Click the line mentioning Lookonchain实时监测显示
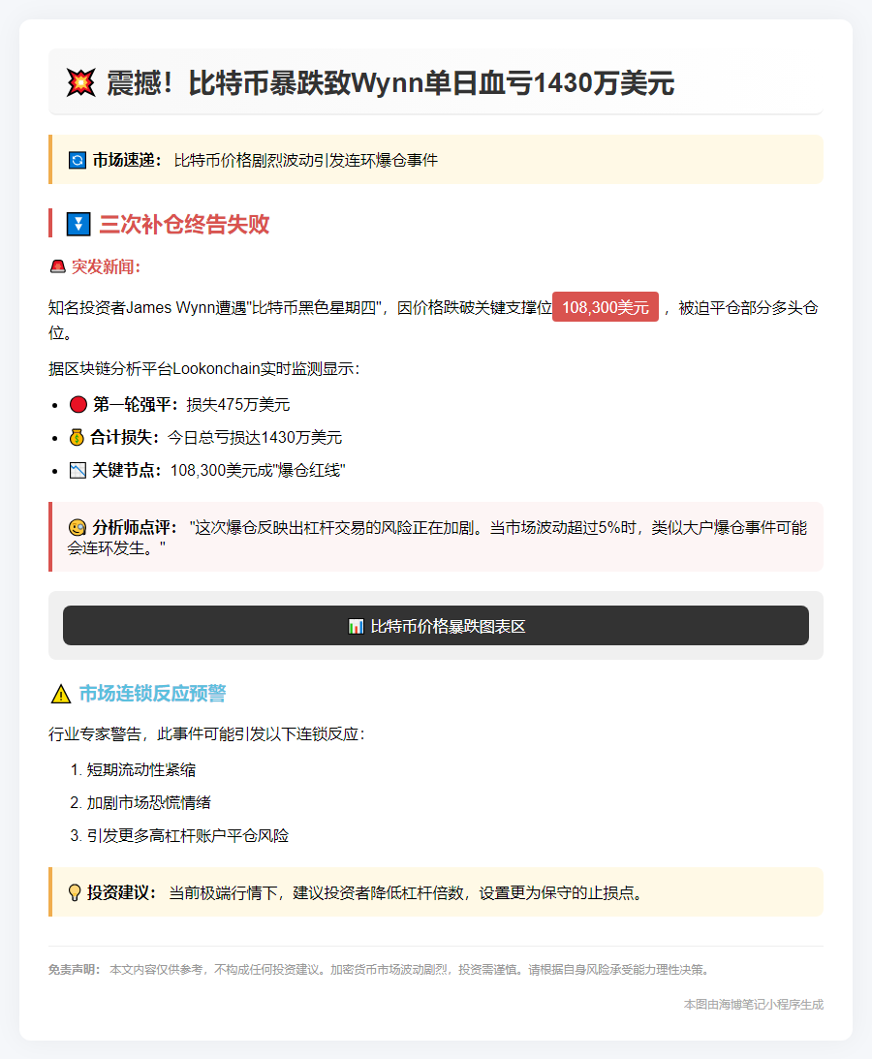Screen dimensions: 872x1059 pos(204,369)
